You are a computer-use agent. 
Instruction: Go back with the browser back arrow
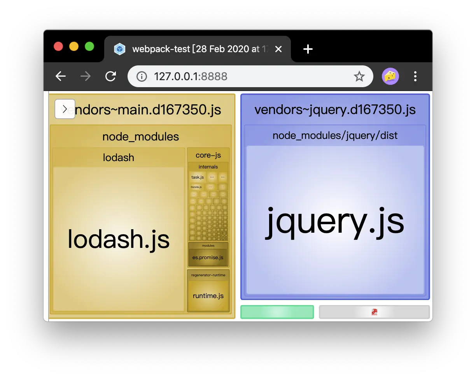click(61, 76)
